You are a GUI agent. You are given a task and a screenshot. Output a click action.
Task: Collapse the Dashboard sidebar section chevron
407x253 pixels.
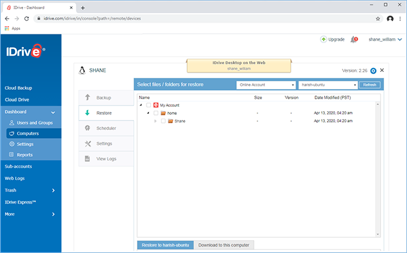(53, 112)
